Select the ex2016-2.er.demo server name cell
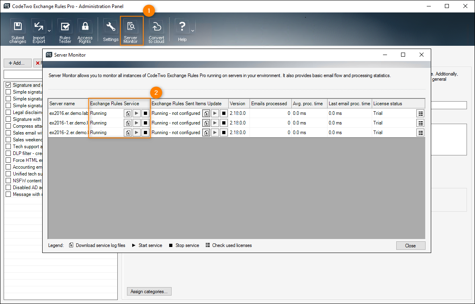 [68, 133]
